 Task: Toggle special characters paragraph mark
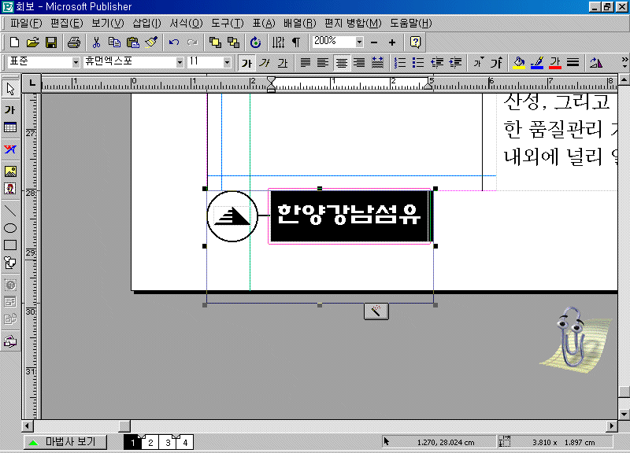[x=296, y=42]
